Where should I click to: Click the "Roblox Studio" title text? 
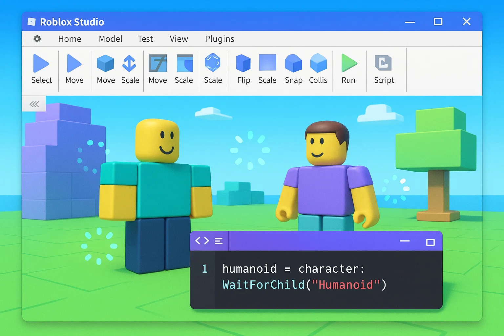[x=72, y=22]
